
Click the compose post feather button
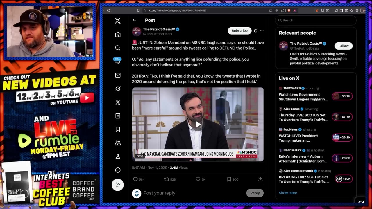pyautogui.click(x=118, y=185)
